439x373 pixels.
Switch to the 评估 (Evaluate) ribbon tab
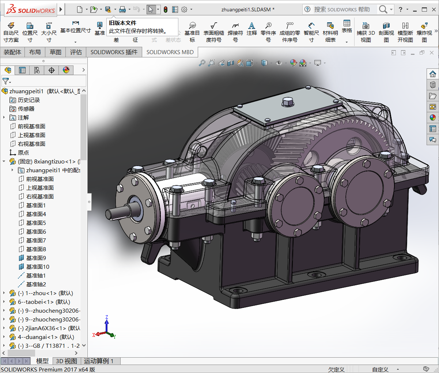click(x=76, y=52)
